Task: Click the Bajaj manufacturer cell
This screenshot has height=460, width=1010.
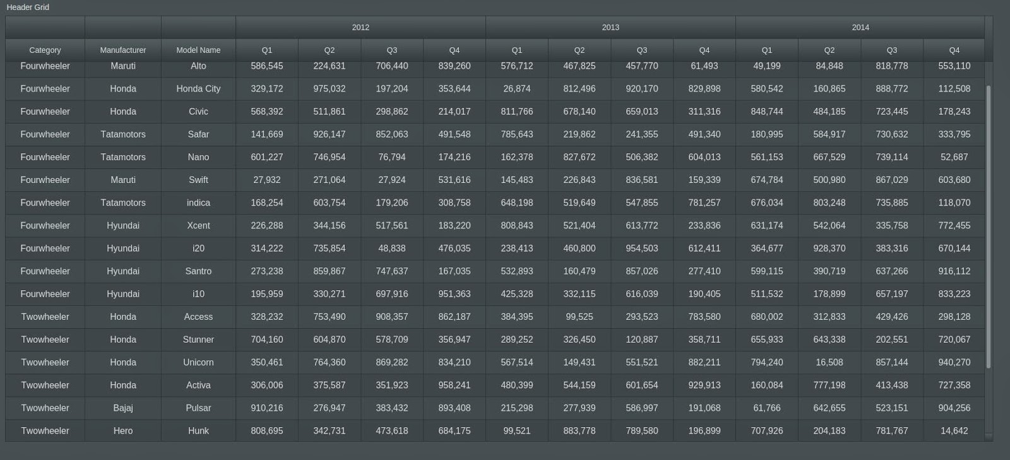Action: pyautogui.click(x=123, y=408)
